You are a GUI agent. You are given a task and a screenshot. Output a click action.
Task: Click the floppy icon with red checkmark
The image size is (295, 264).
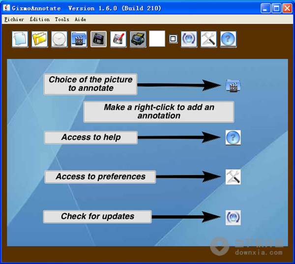click(118, 39)
